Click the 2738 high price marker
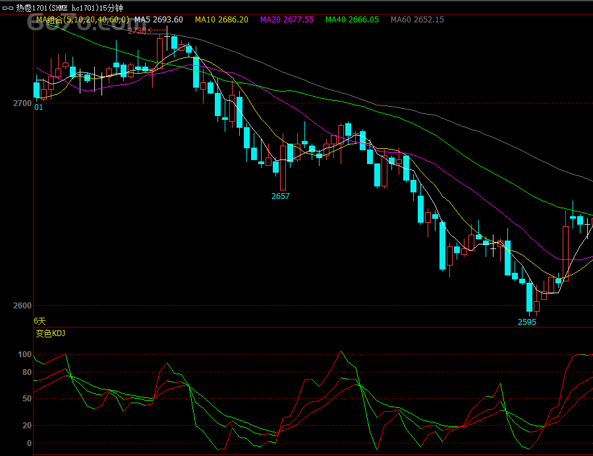Screen dimensions: 593x456 pos(138,30)
